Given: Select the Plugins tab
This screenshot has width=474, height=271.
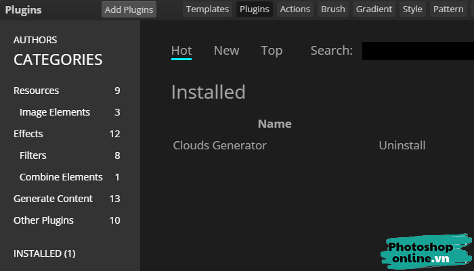Looking at the screenshot, I should coord(255,9).
